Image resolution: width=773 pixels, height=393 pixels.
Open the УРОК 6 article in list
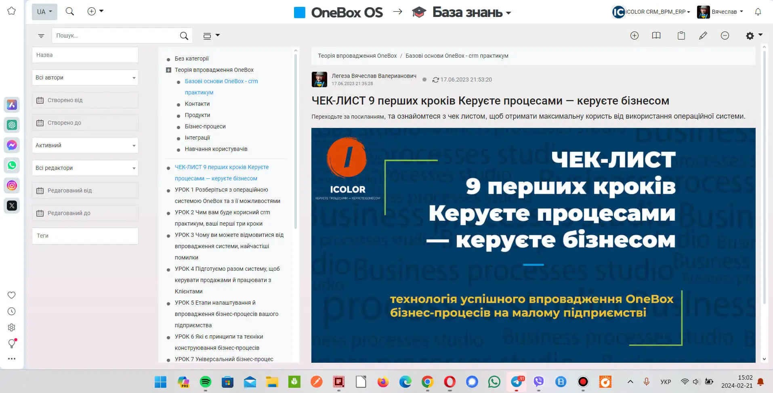click(x=219, y=342)
